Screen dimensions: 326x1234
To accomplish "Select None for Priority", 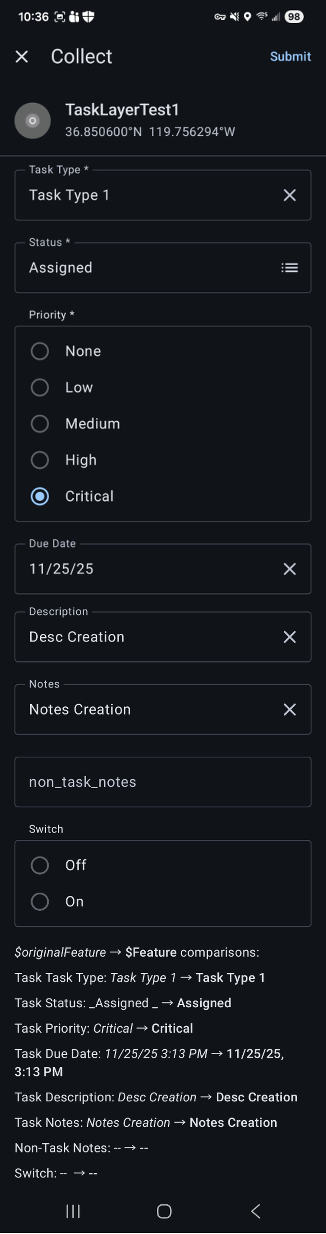I will click(x=40, y=351).
